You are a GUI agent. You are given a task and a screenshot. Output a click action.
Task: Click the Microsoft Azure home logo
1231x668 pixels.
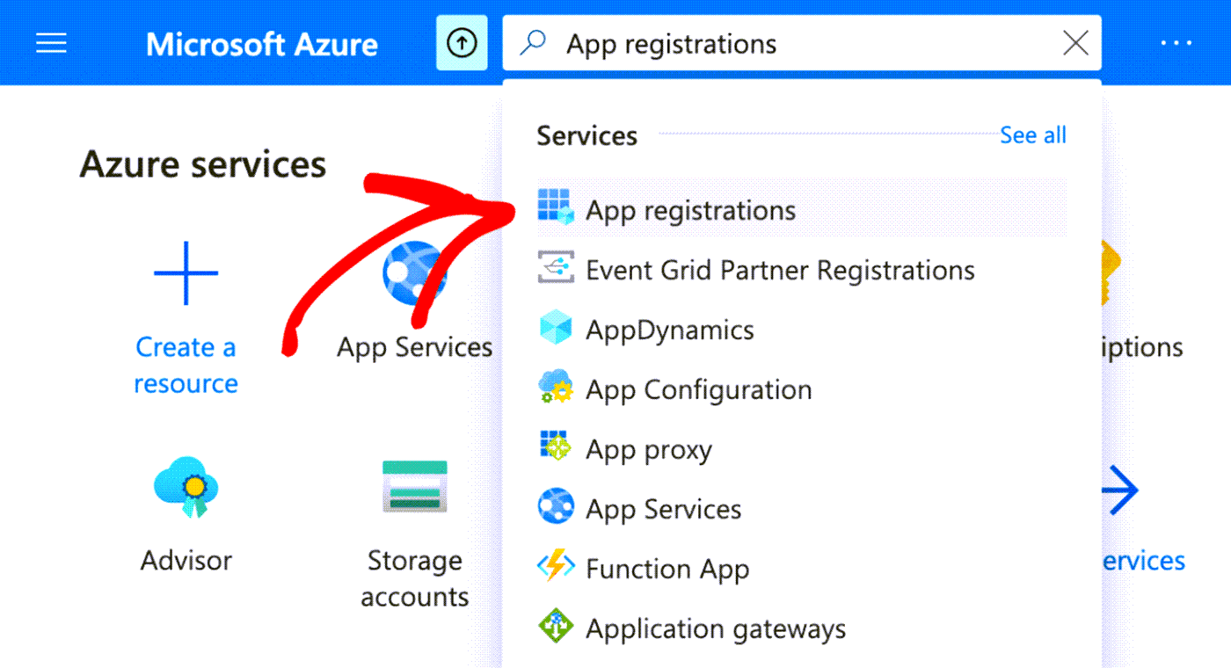261,43
